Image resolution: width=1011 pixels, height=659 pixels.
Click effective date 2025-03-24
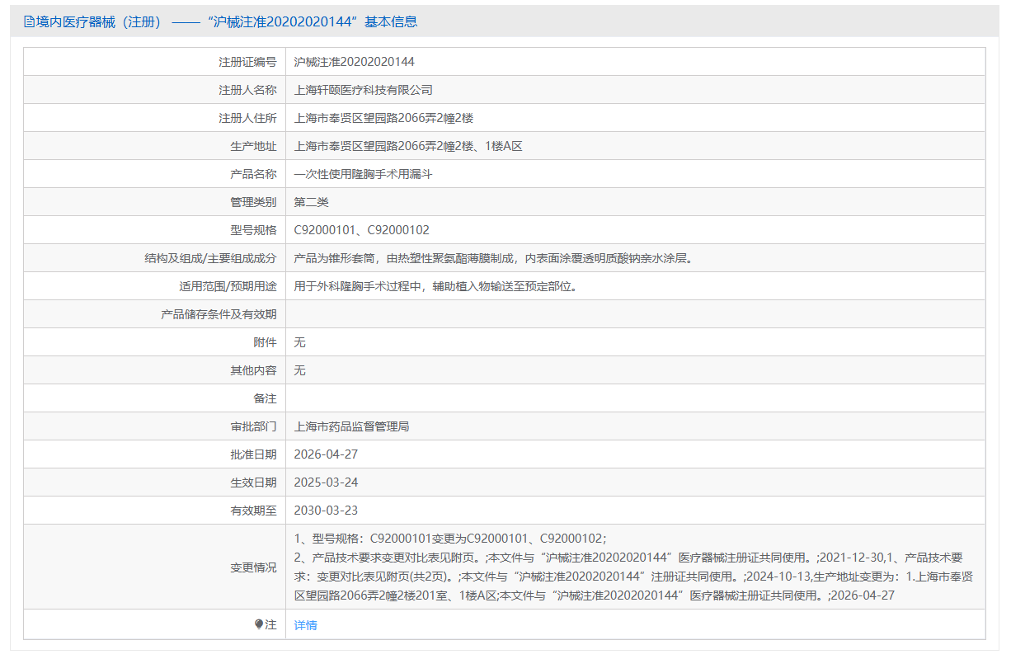[326, 482]
